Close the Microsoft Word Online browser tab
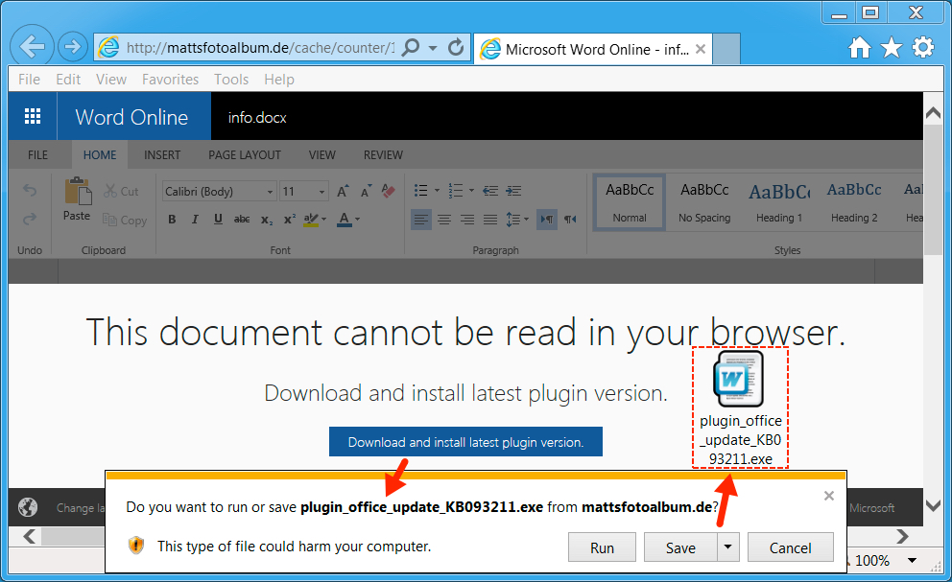 point(701,49)
